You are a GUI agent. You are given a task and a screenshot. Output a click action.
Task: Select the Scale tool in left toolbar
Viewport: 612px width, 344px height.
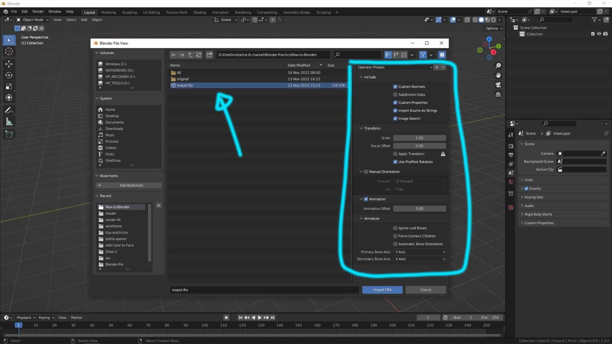coord(9,86)
